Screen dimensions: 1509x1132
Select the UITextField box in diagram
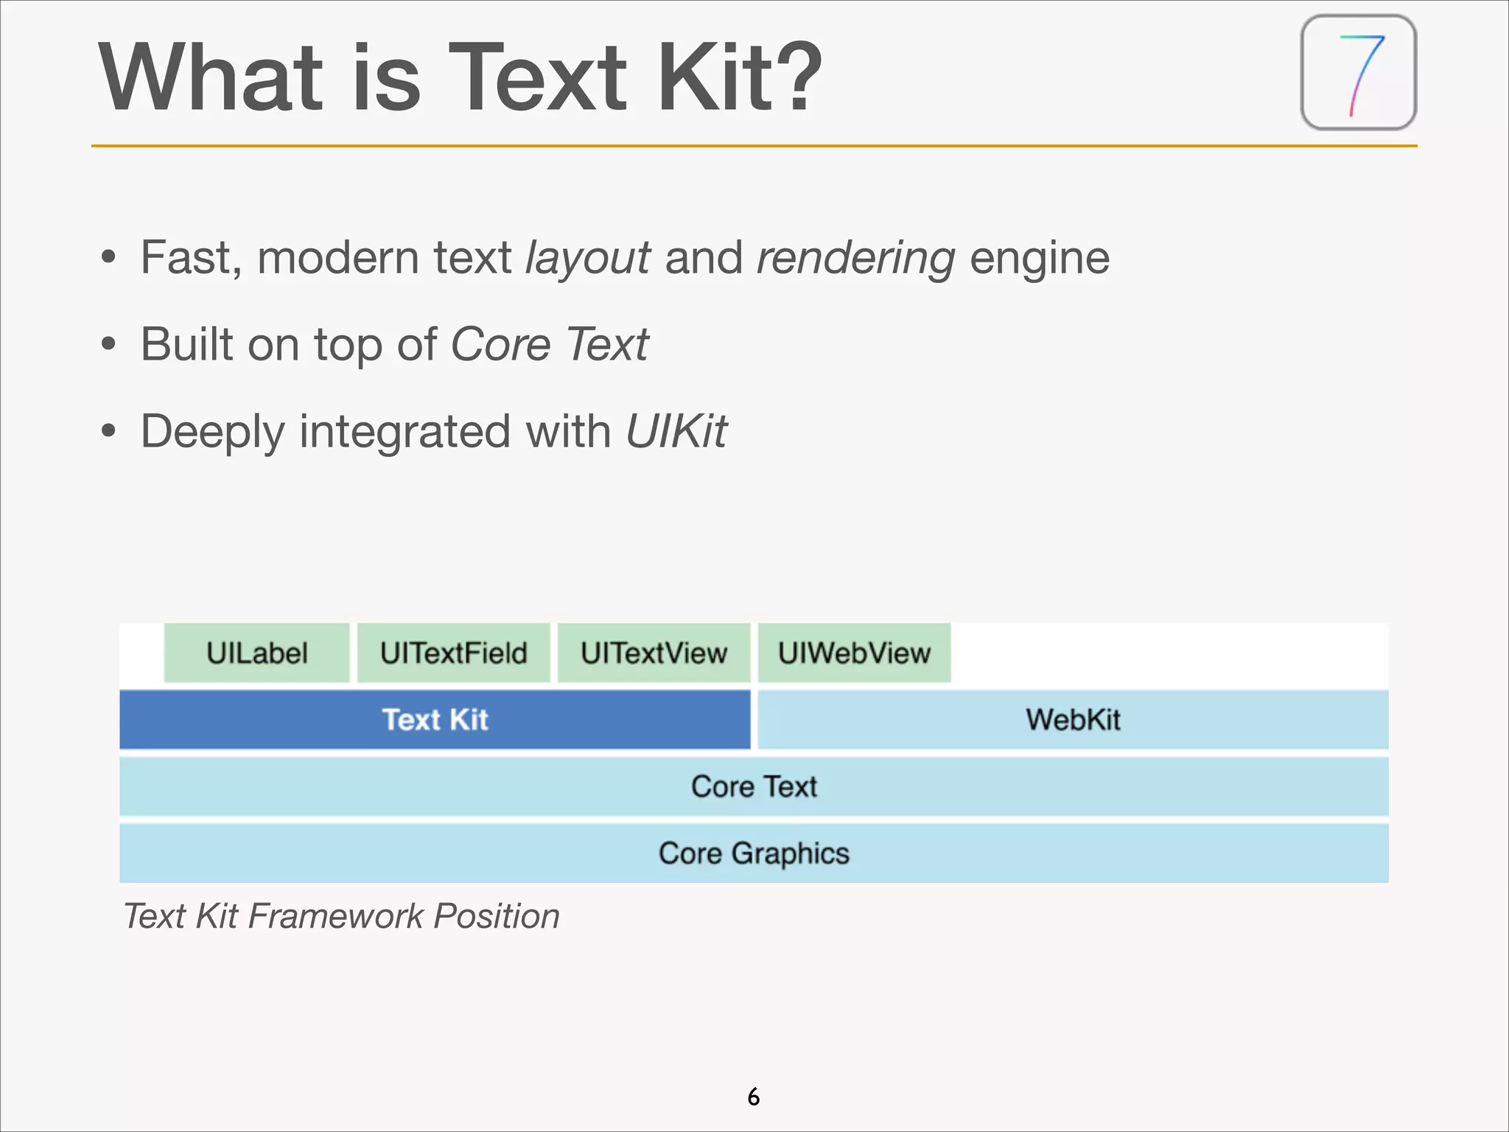click(x=453, y=653)
